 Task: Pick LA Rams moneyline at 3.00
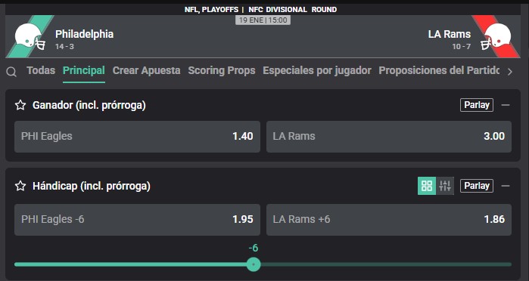click(389, 137)
